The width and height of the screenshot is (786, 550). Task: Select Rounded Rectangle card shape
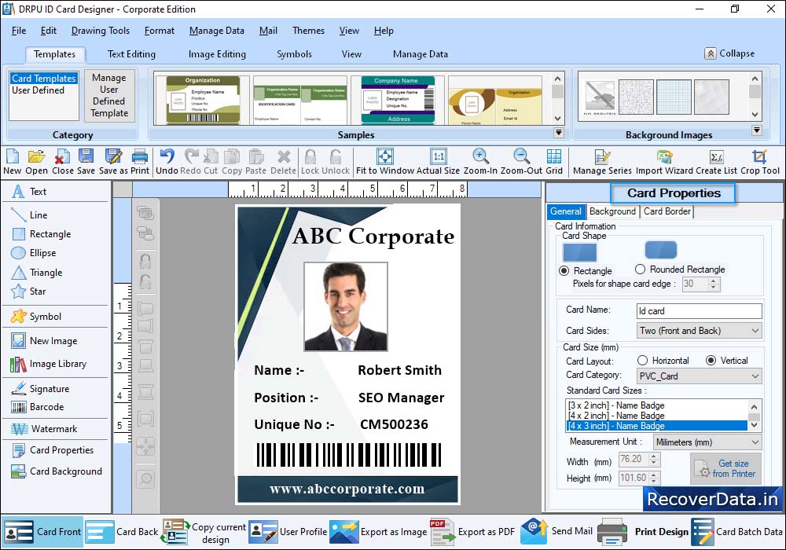tap(640, 269)
